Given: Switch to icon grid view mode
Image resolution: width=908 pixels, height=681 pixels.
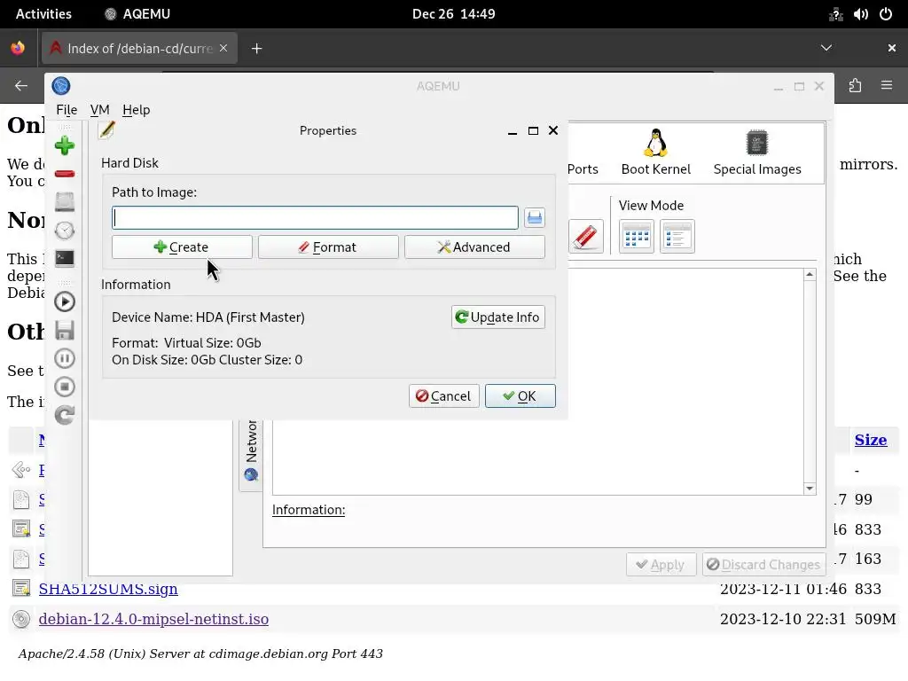Looking at the screenshot, I should (637, 236).
